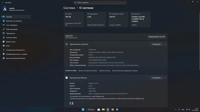This screenshot has width=200, height=112.
Task: Click the Игры controller icon
Action: pos(4,46)
